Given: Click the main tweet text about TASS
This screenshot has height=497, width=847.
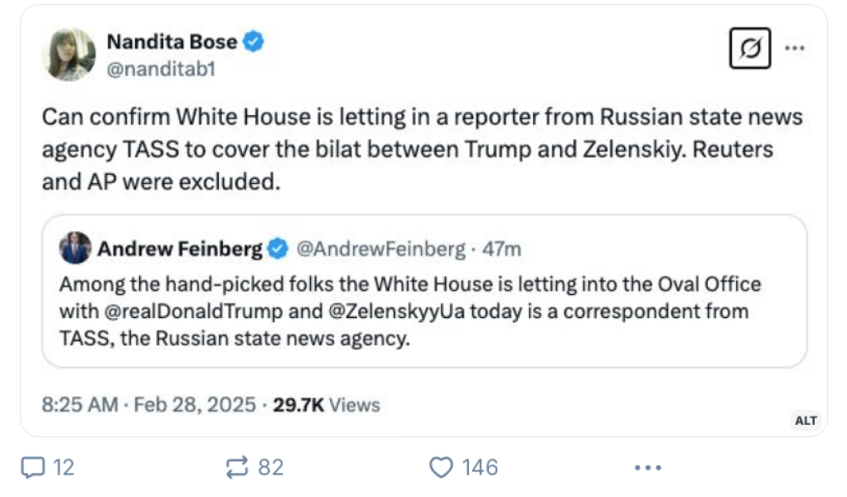Looking at the screenshot, I should [423, 149].
